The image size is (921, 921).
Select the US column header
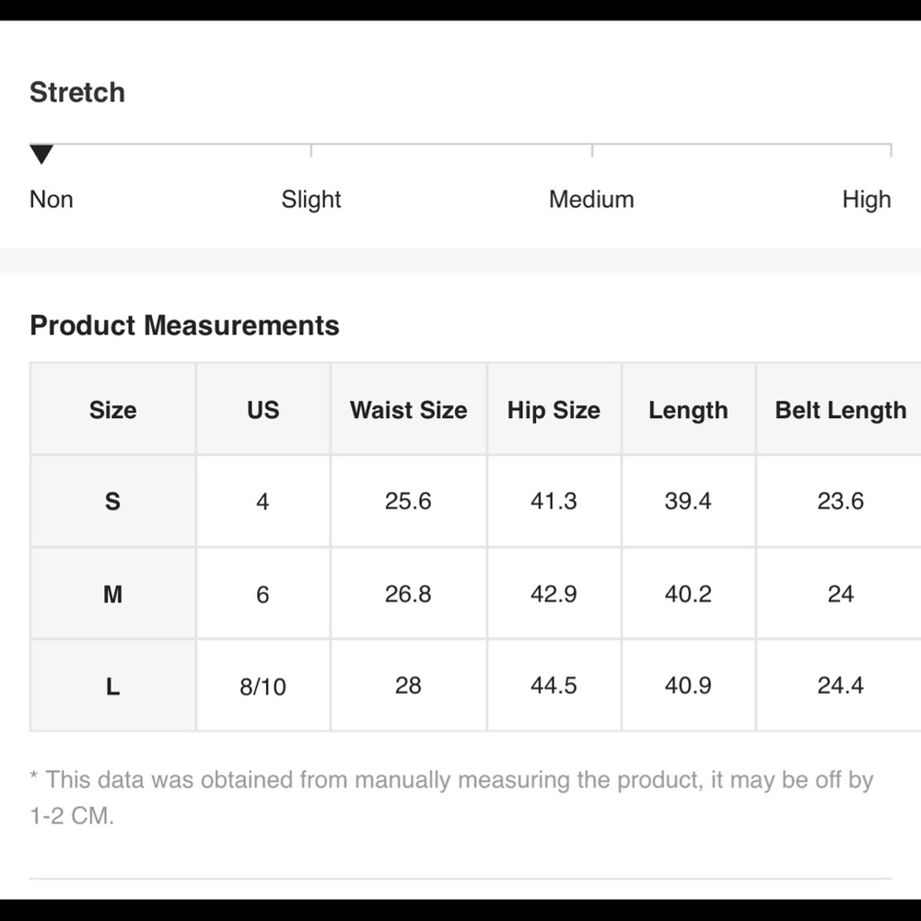pyautogui.click(x=262, y=410)
